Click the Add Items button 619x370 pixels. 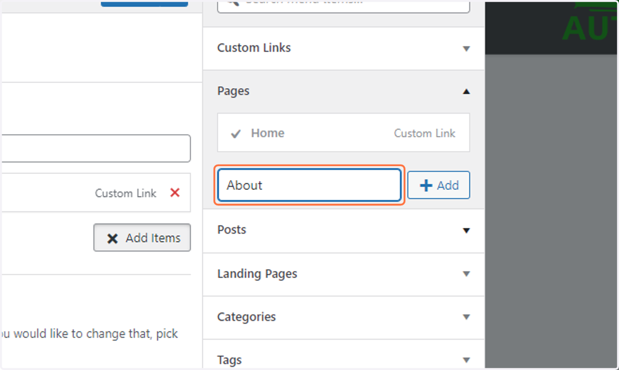pos(142,238)
